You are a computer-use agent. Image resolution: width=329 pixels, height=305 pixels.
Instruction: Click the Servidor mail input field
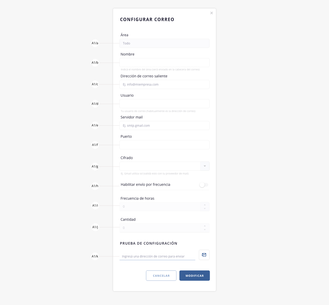coord(164,126)
